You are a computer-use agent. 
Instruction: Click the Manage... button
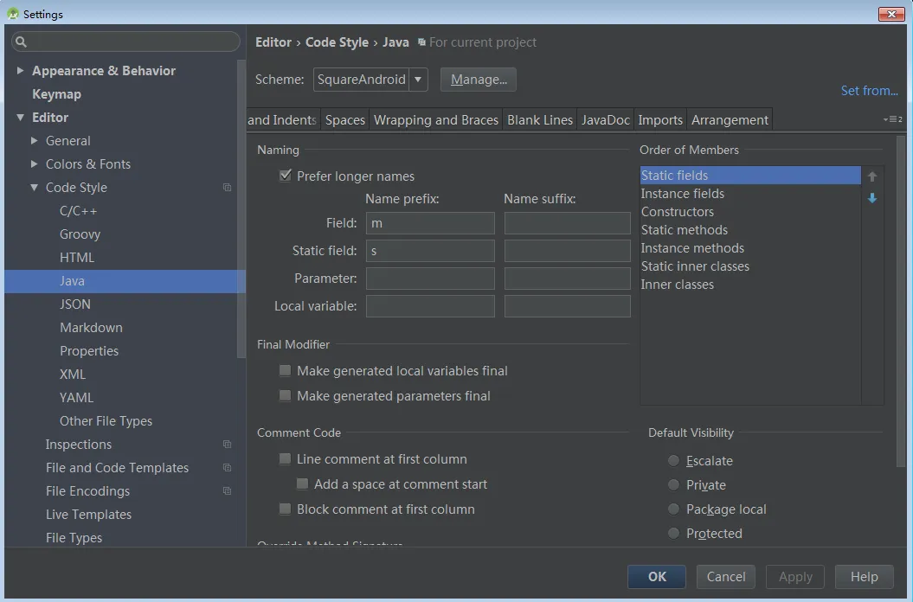click(479, 80)
